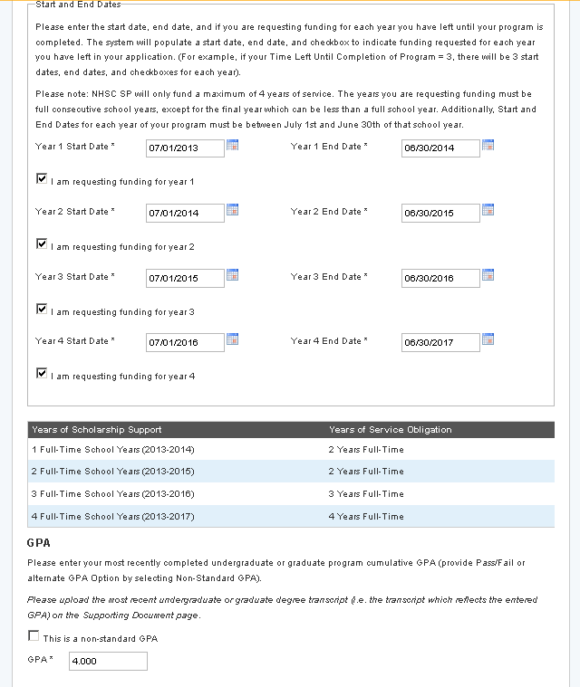Uncheck requesting funding for year 3
Viewport: 580px width, 687px height.
pyautogui.click(x=42, y=310)
